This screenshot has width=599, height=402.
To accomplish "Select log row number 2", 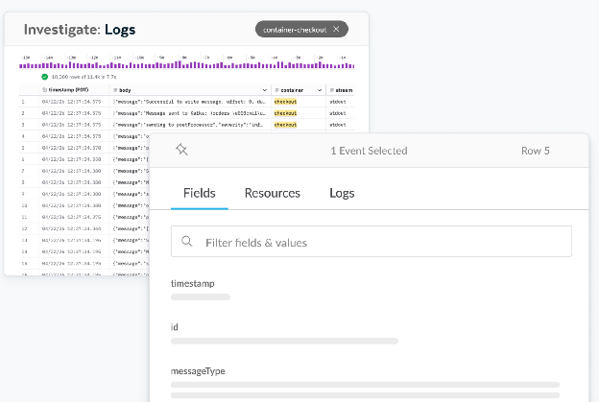I will pos(23,113).
